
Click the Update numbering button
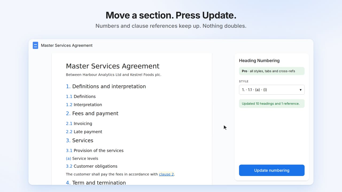pos(272,170)
